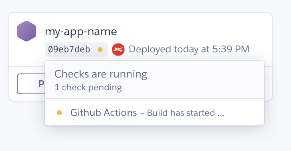This screenshot has height=151, width=291.
Task: Click the Build has started description
Action: point(181,113)
